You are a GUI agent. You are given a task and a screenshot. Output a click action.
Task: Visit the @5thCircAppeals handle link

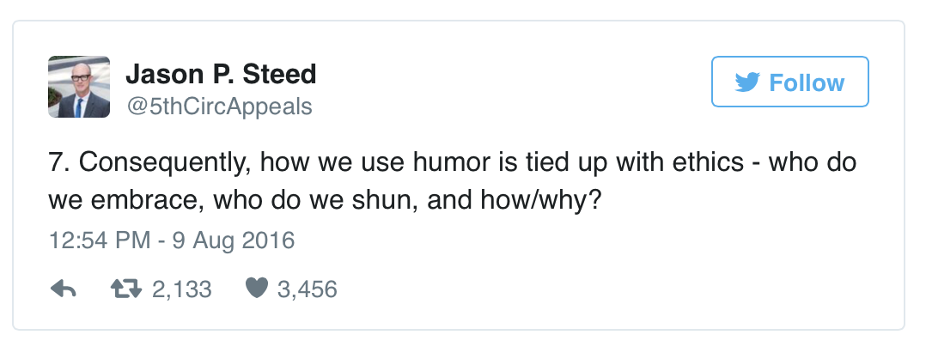219,107
